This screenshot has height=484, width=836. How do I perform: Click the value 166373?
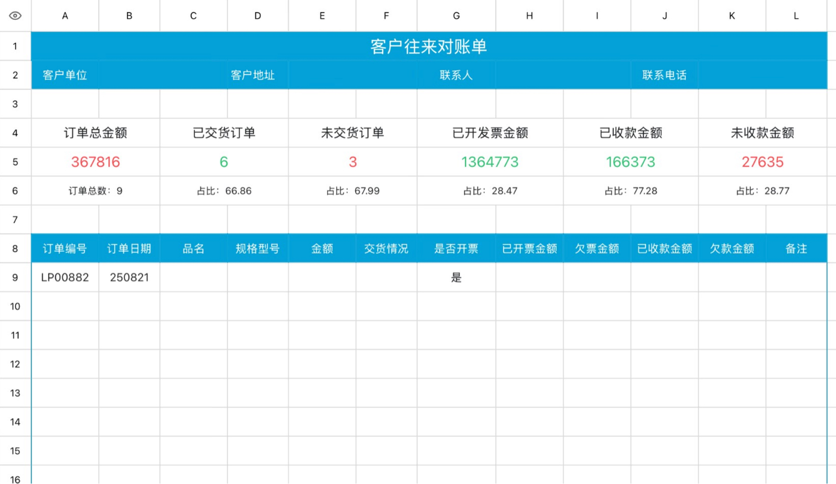coord(631,162)
